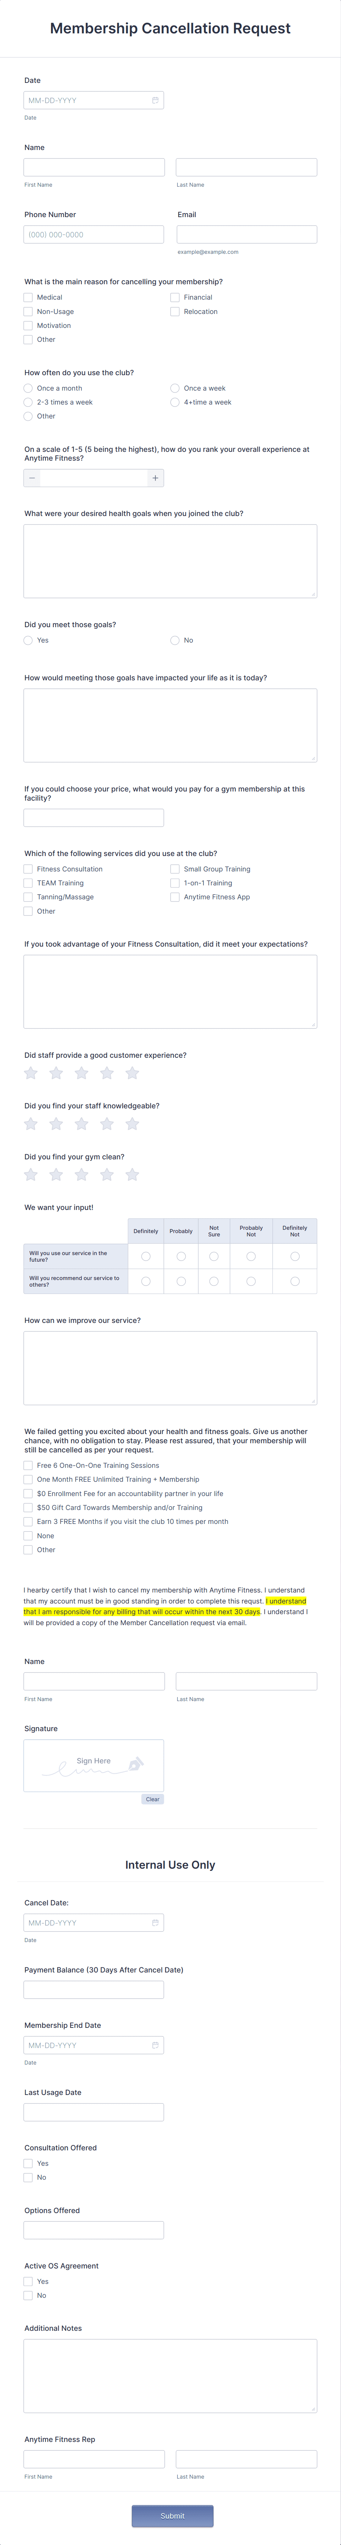This screenshot has width=341, height=2545.
Task: Give five stars for customer experience
Action: click(x=132, y=1073)
